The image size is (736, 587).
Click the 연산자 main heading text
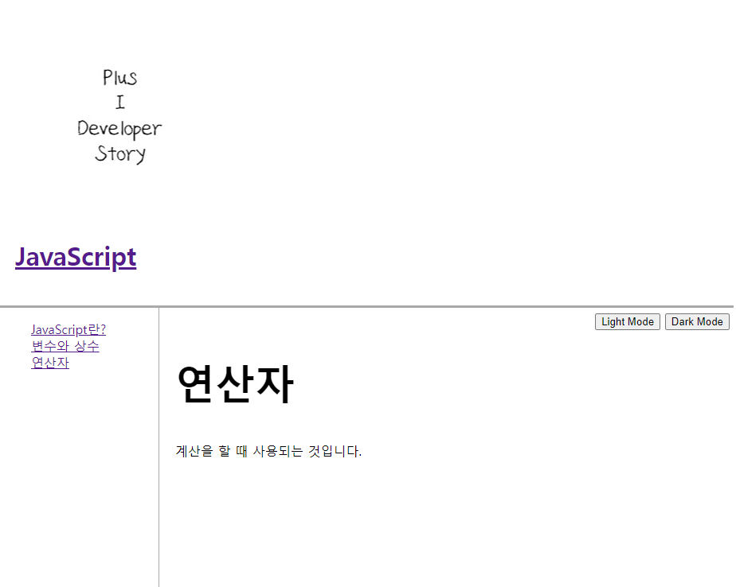(x=236, y=384)
